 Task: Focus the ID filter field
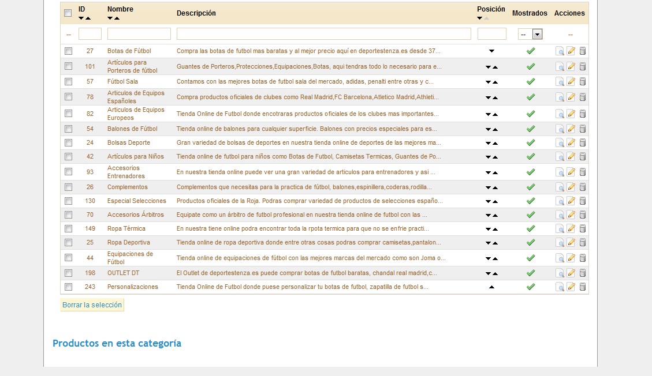pos(90,33)
